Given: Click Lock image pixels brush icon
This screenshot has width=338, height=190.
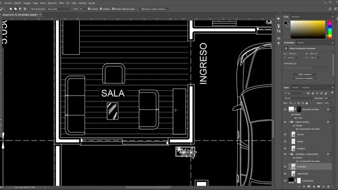Looking at the screenshot, I should pos(295,103).
